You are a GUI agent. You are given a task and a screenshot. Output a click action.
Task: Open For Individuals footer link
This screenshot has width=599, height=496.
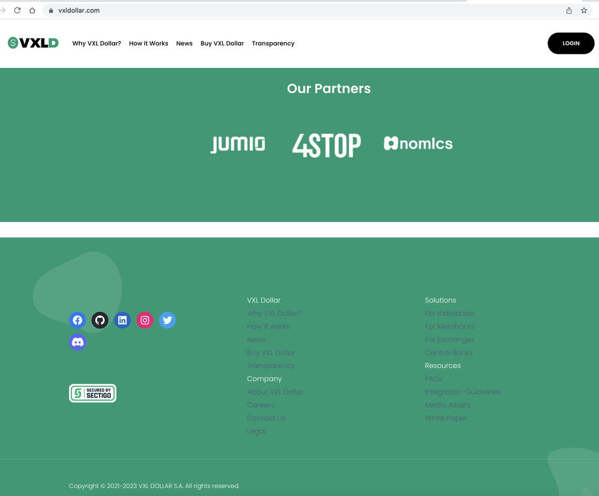point(450,313)
